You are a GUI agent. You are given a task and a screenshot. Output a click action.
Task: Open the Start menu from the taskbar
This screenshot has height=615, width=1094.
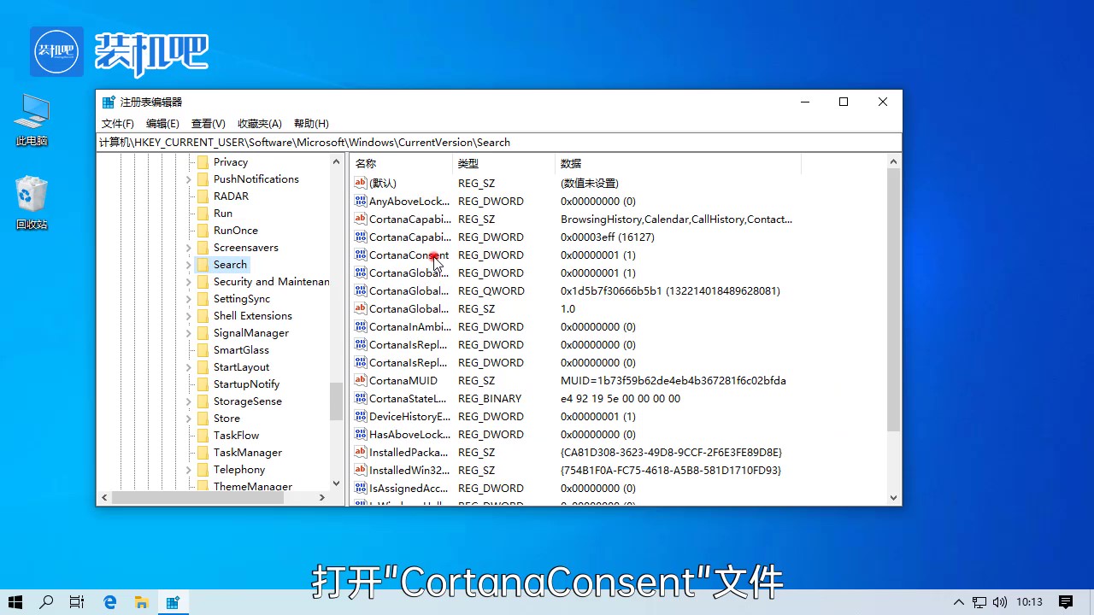tap(15, 601)
